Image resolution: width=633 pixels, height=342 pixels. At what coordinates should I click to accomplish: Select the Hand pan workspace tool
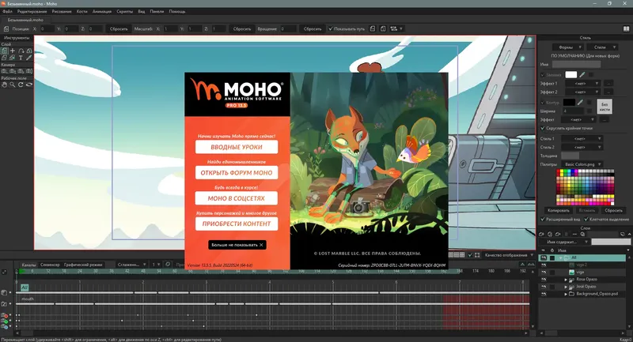click(5, 85)
